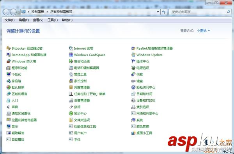This screenshot has height=154, width=234.
Task: Open the 日期和时间 link
Action: pos(144,94)
